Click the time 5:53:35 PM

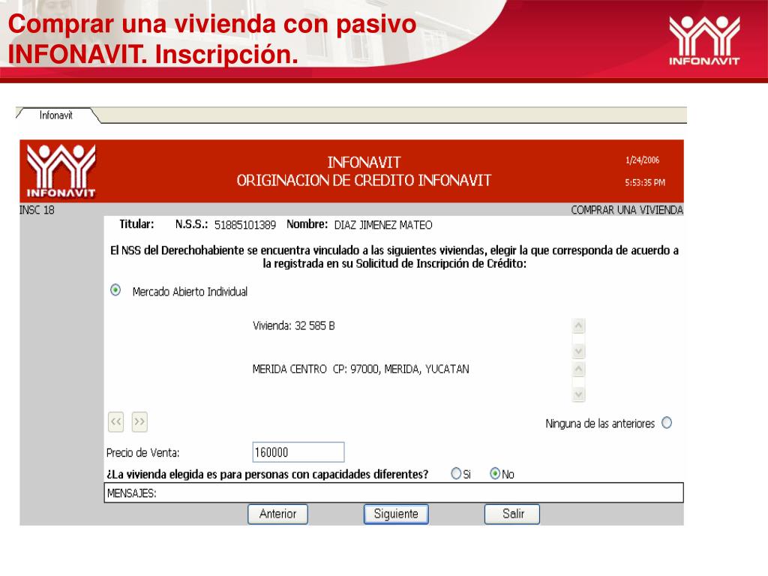coord(645,183)
